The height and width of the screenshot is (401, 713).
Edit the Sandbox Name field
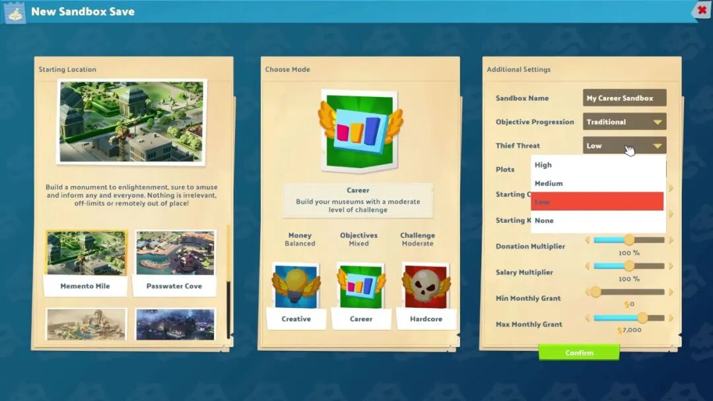[x=625, y=98]
